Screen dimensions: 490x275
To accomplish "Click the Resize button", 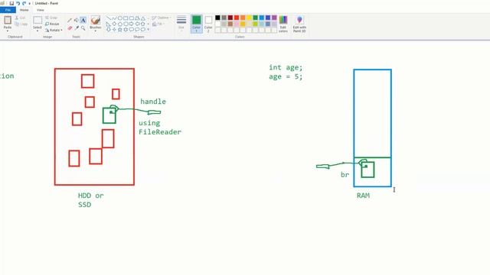I will coord(52,24).
